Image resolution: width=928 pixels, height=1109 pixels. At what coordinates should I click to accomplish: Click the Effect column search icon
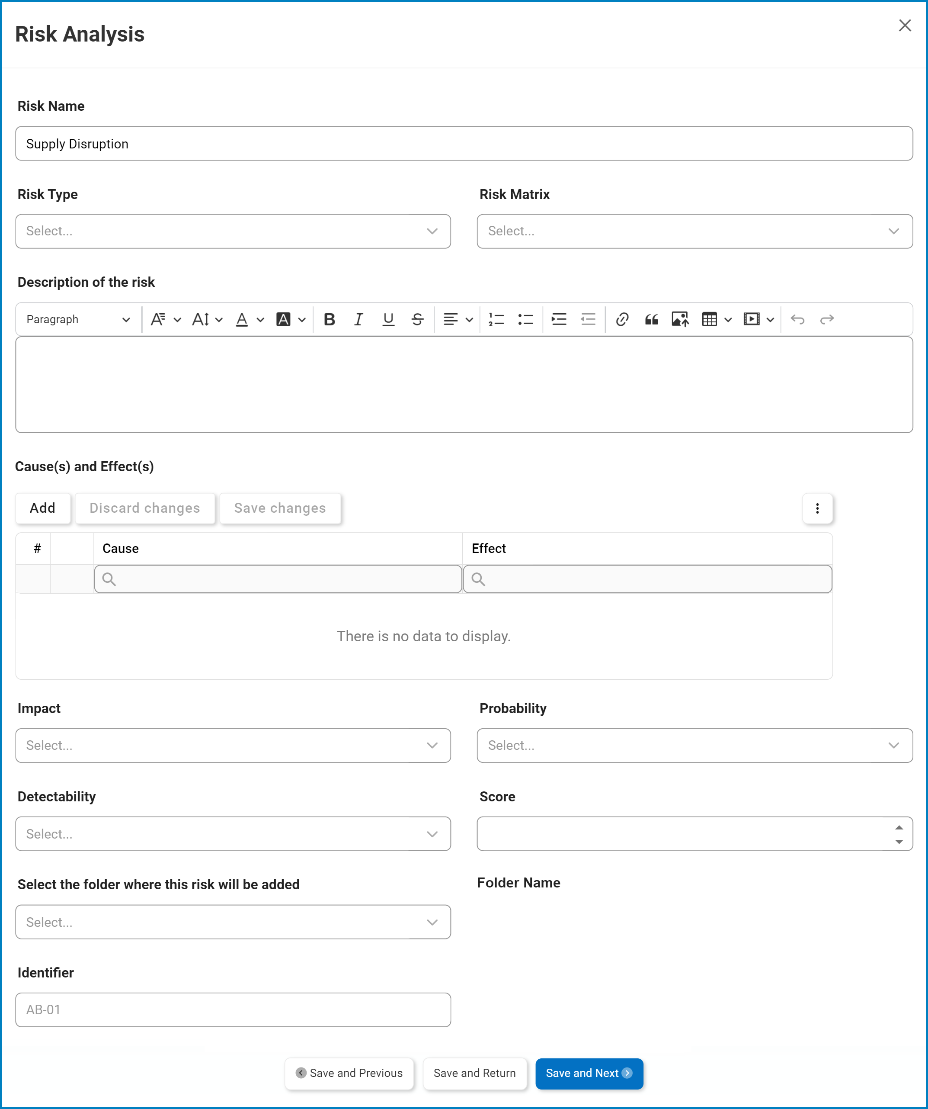click(x=478, y=579)
